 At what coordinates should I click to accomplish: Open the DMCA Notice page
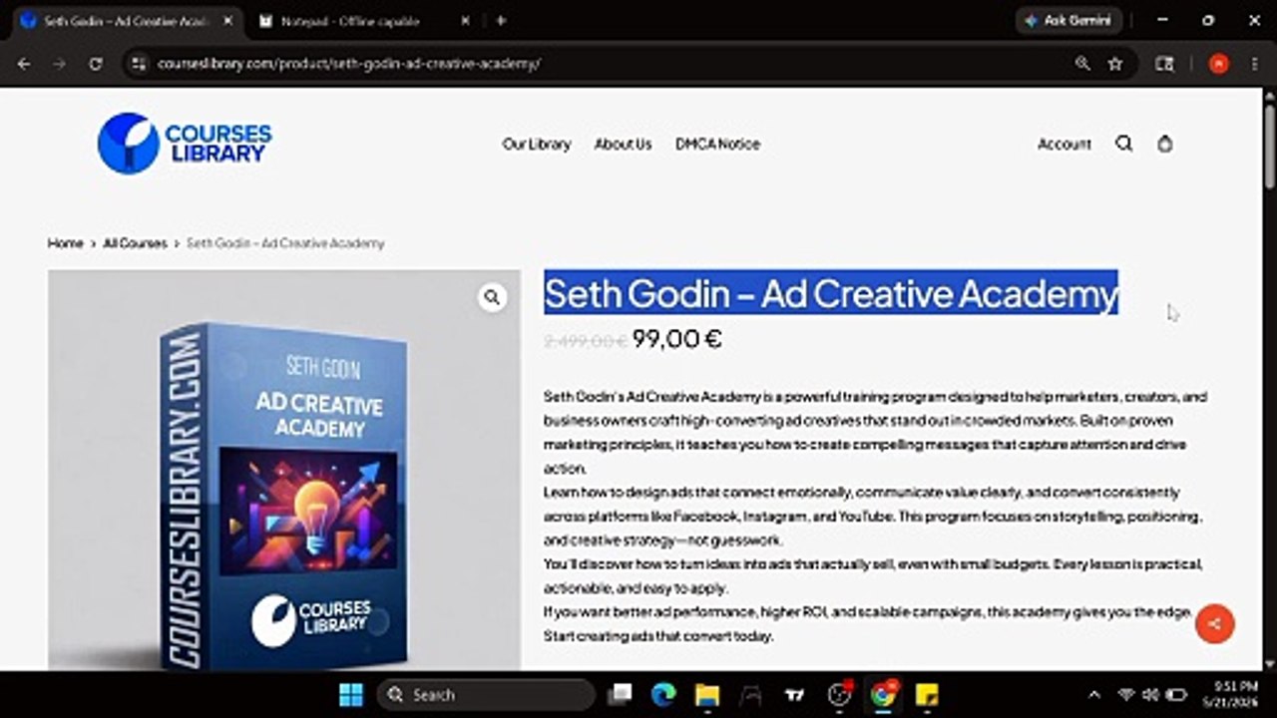[717, 144]
